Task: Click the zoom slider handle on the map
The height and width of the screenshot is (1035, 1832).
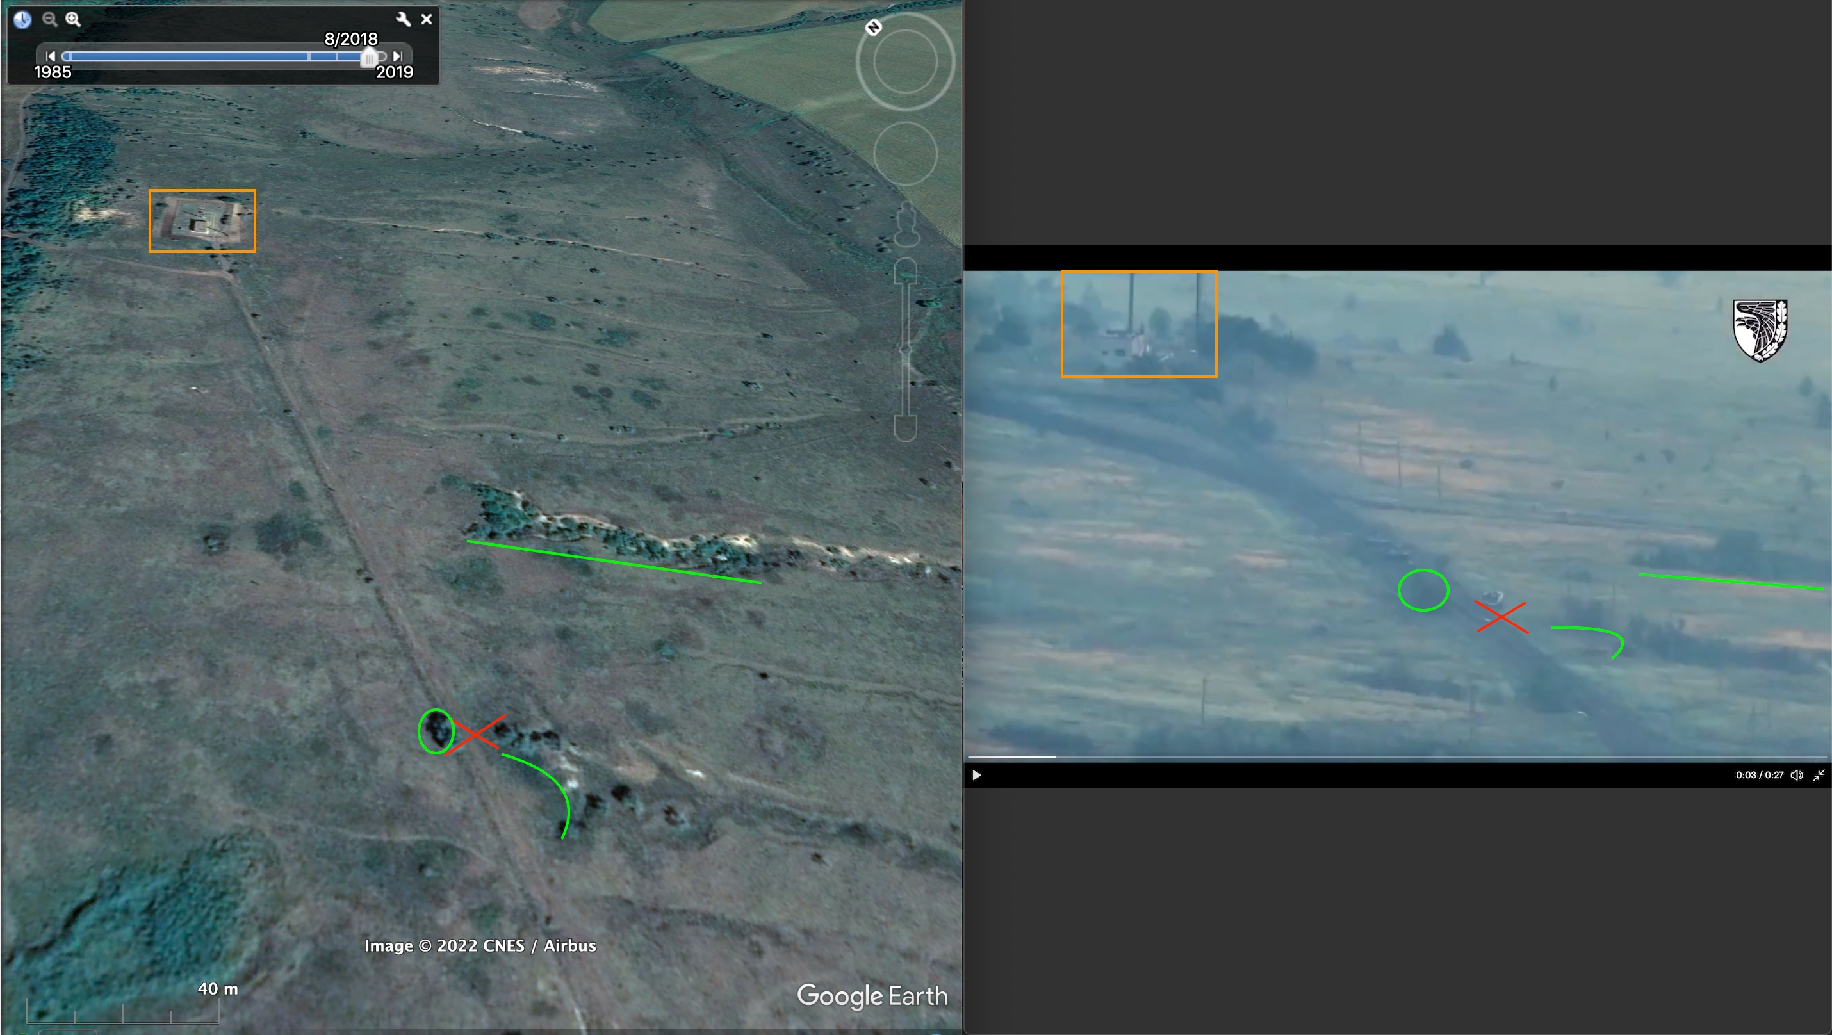Action: 905,349
